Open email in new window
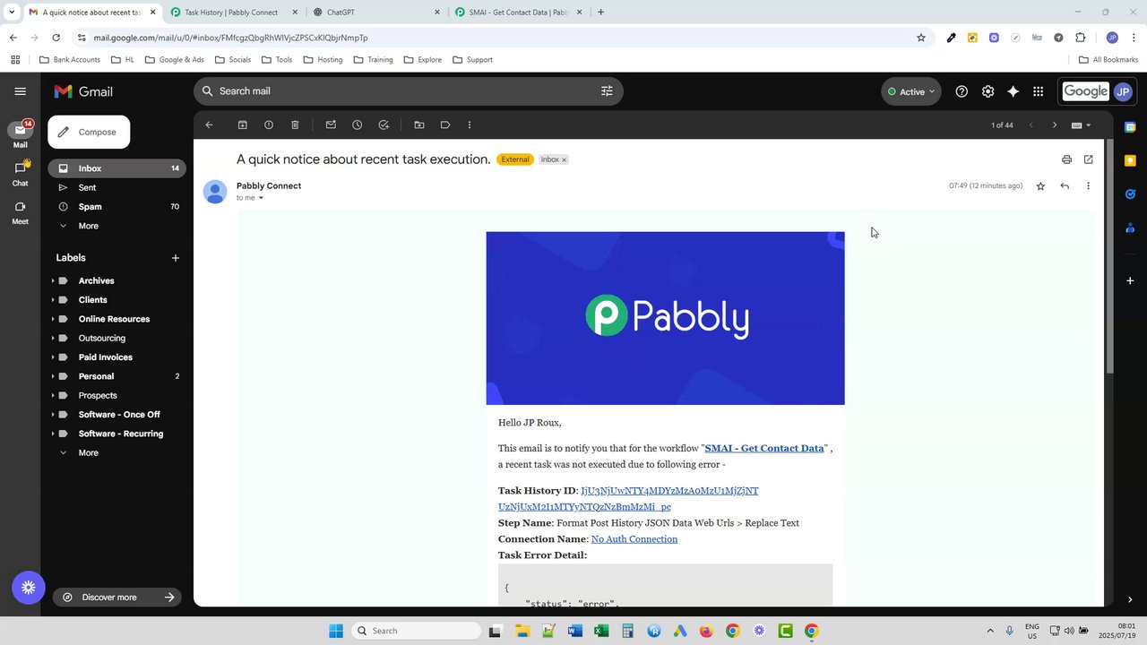 pyautogui.click(x=1088, y=159)
